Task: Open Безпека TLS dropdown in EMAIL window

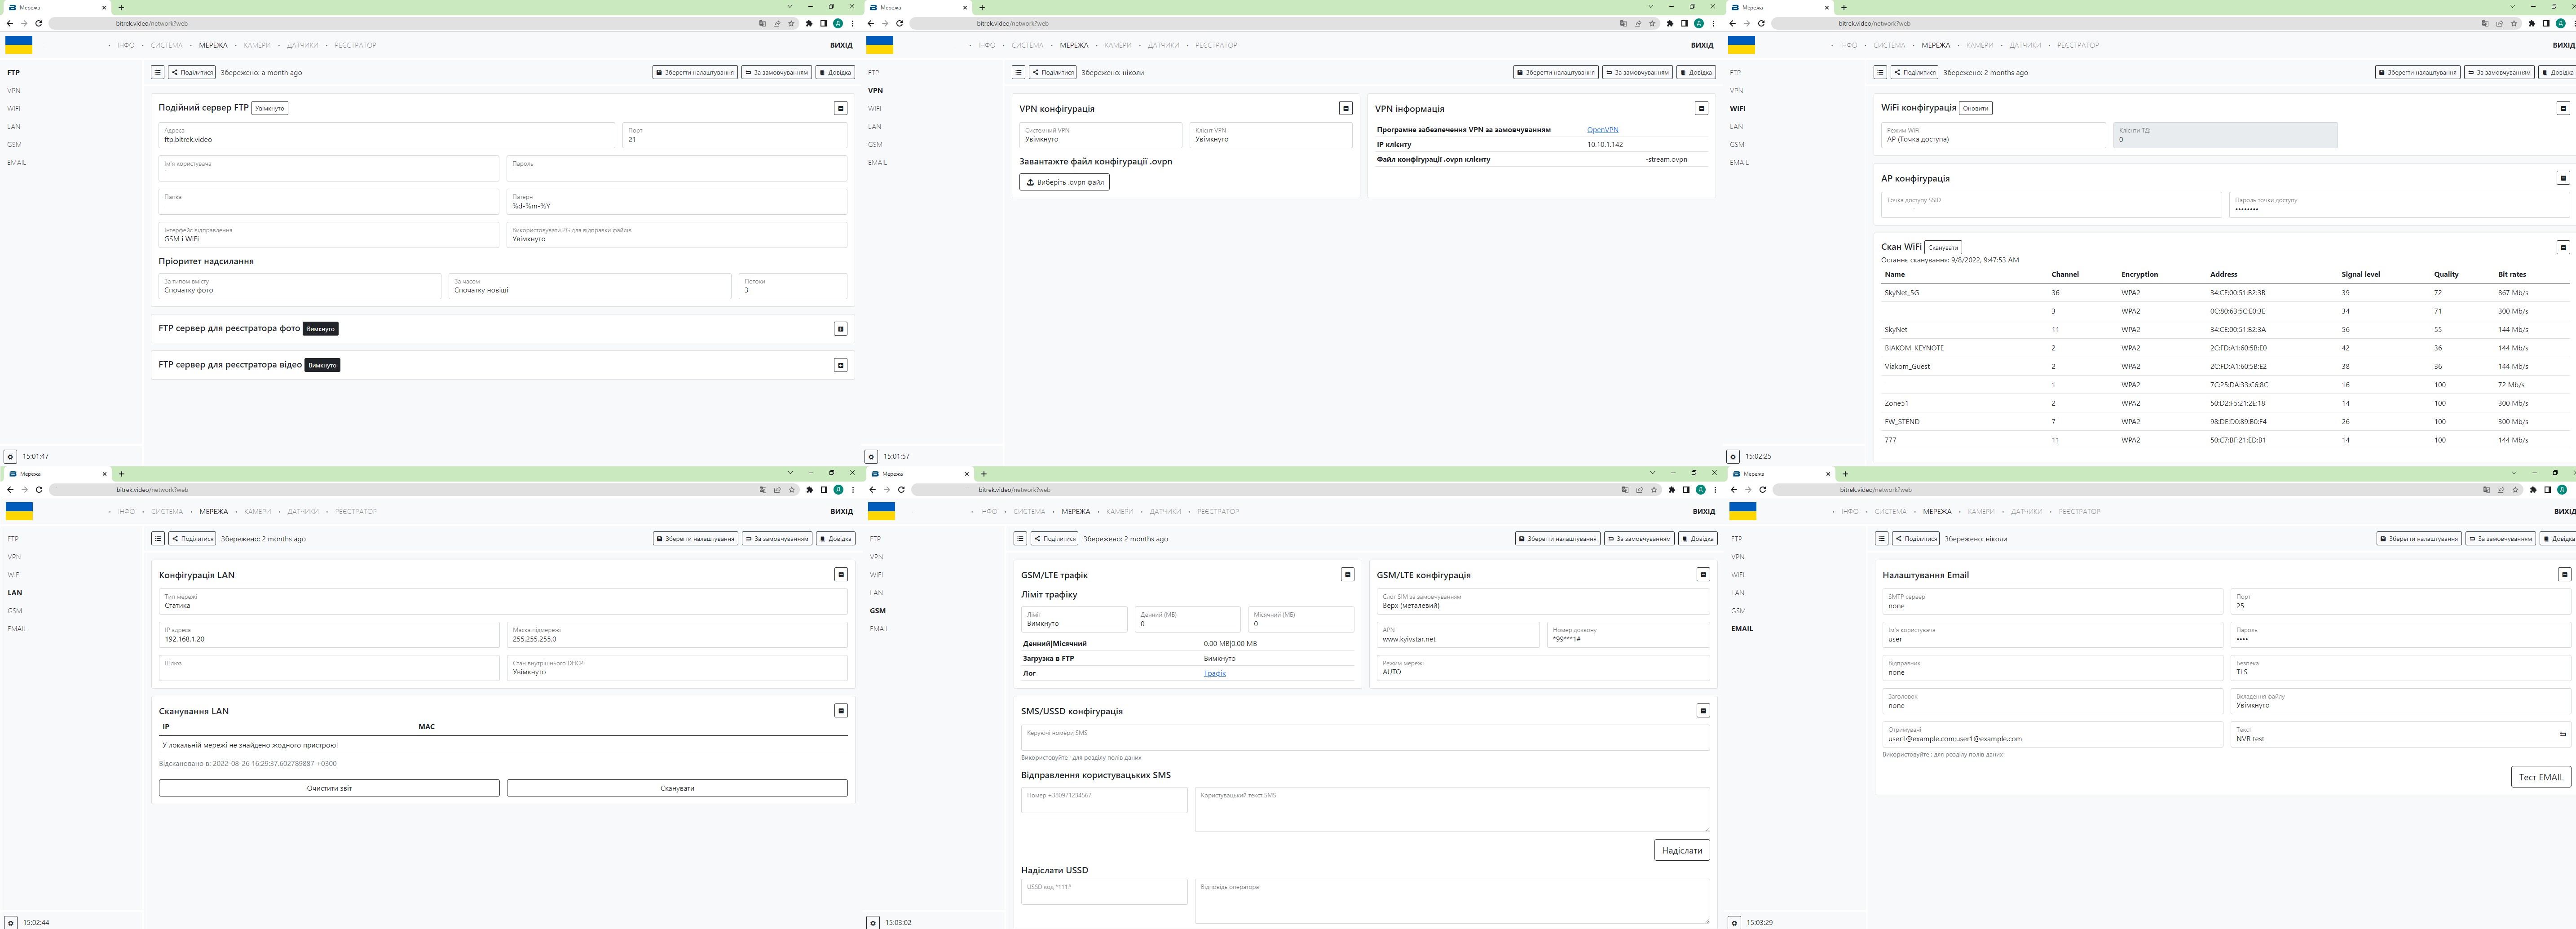Action: coord(2400,668)
